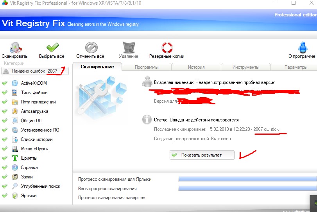This screenshot has height=212, width=317.
Task: Open the История tab
Action: coord(196,67)
